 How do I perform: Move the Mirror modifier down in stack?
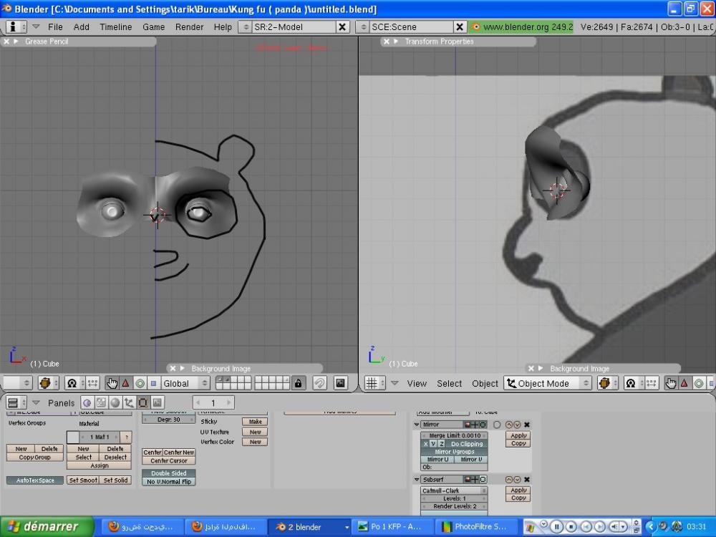[x=517, y=425]
